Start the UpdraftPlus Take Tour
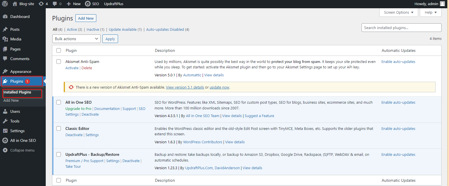 click(x=73, y=166)
